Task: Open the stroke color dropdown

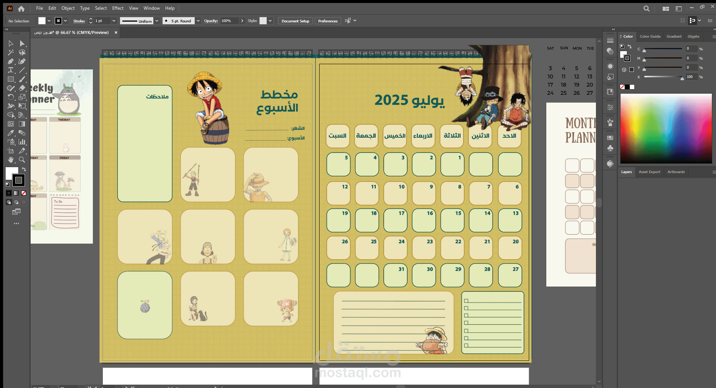Action: (66, 21)
